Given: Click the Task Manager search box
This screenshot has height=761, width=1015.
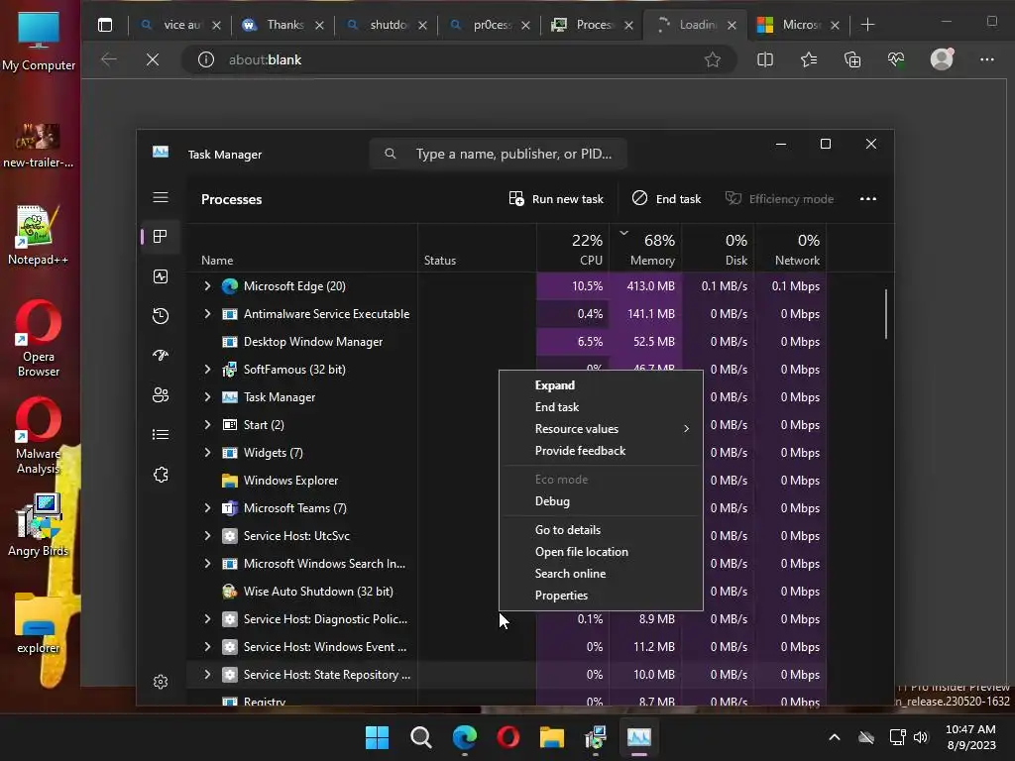Looking at the screenshot, I should click(498, 154).
